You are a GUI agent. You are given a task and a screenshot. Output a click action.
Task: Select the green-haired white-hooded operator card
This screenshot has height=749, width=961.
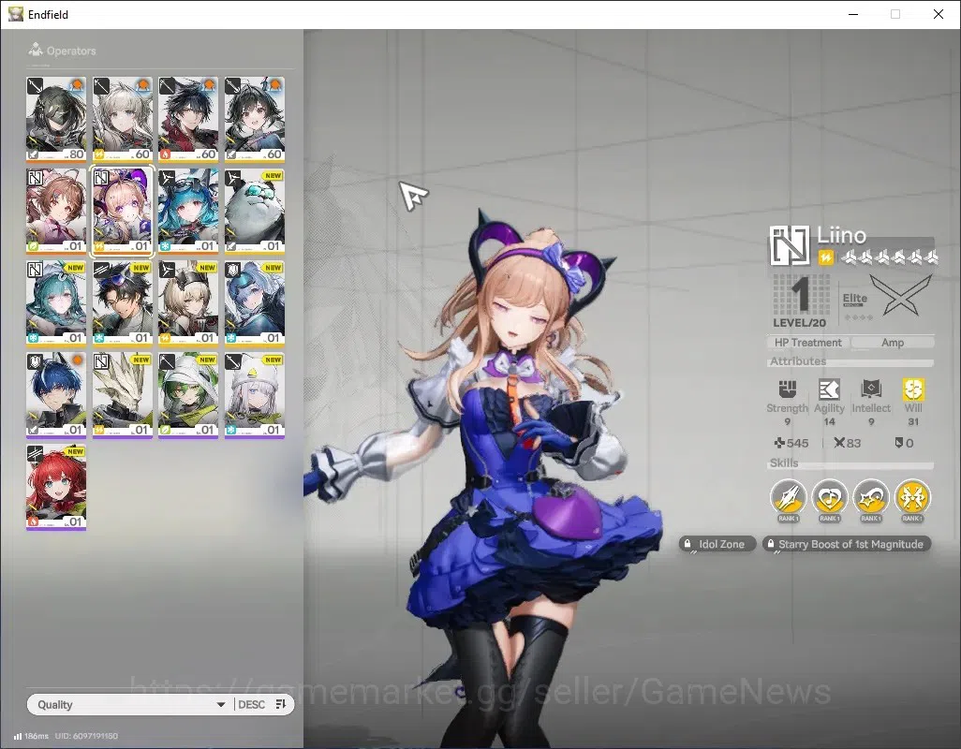pyautogui.click(x=188, y=395)
